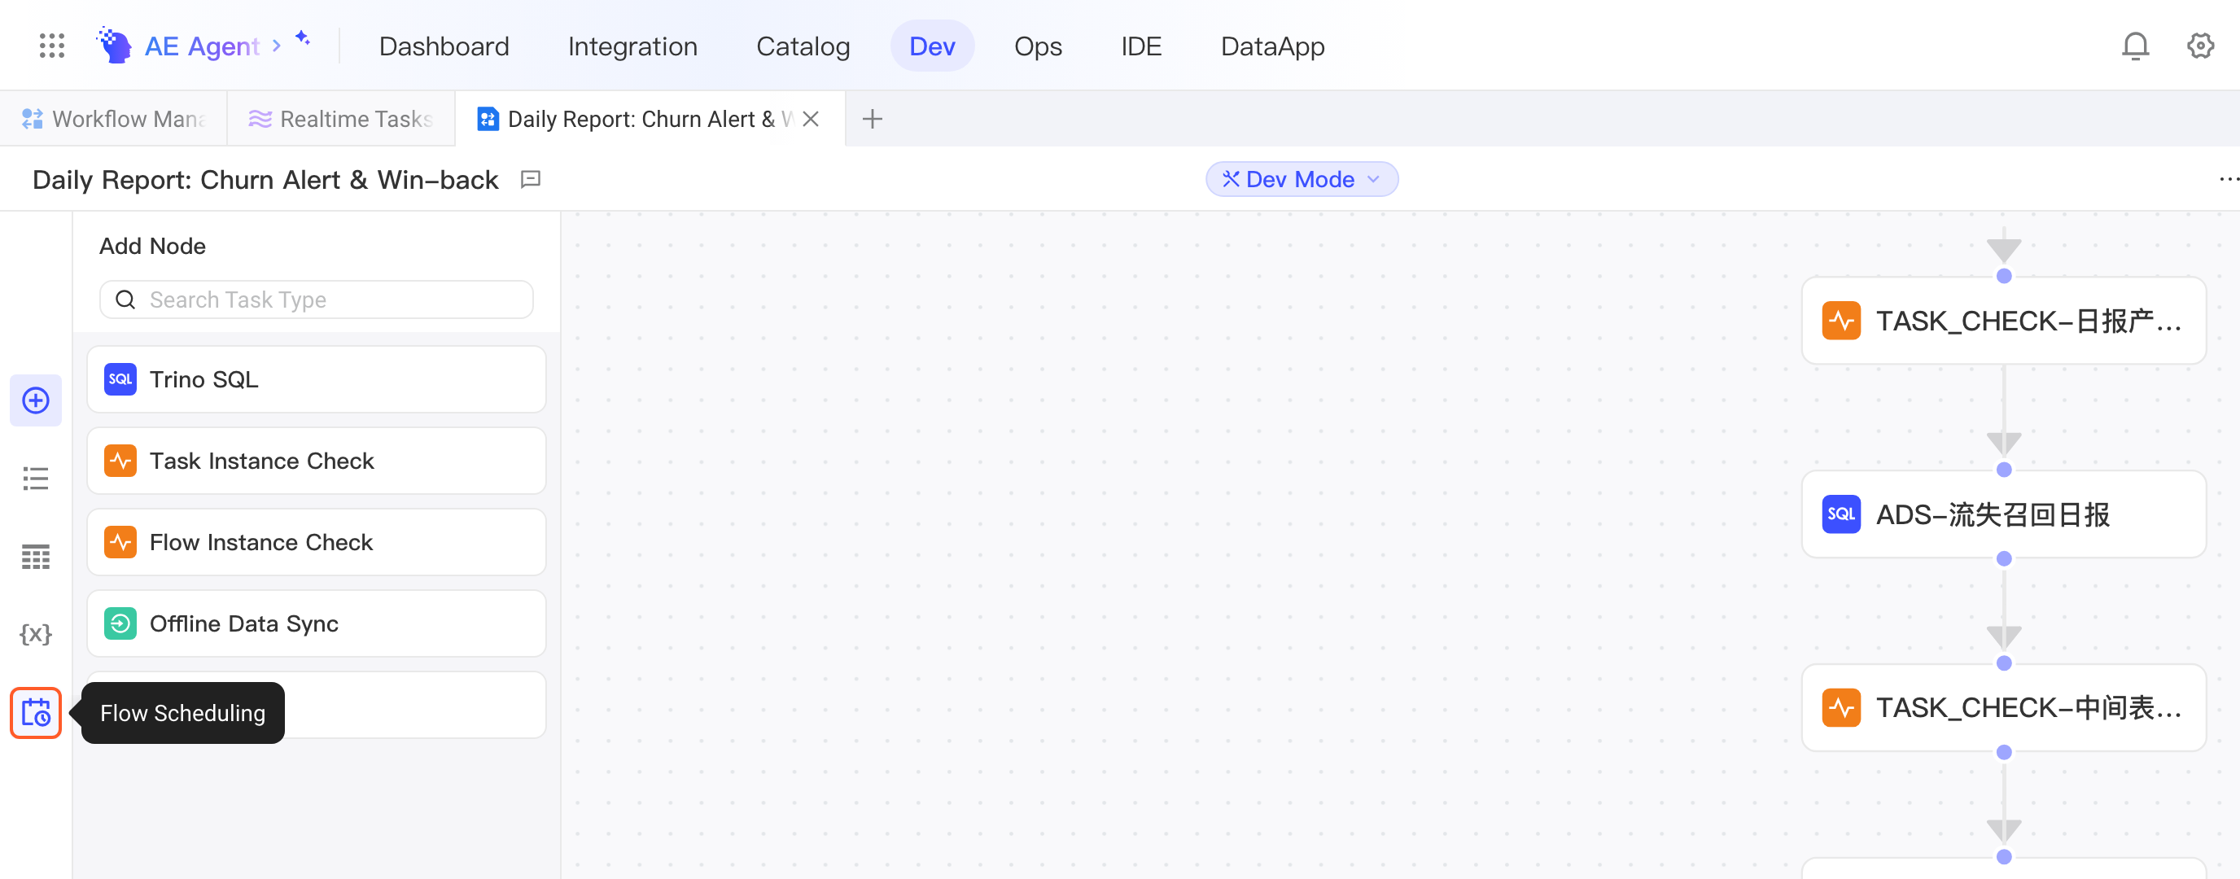This screenshot has width=2240, height=879.
Task: Add a new tab with the plus icon
Action: click(873, 119)
